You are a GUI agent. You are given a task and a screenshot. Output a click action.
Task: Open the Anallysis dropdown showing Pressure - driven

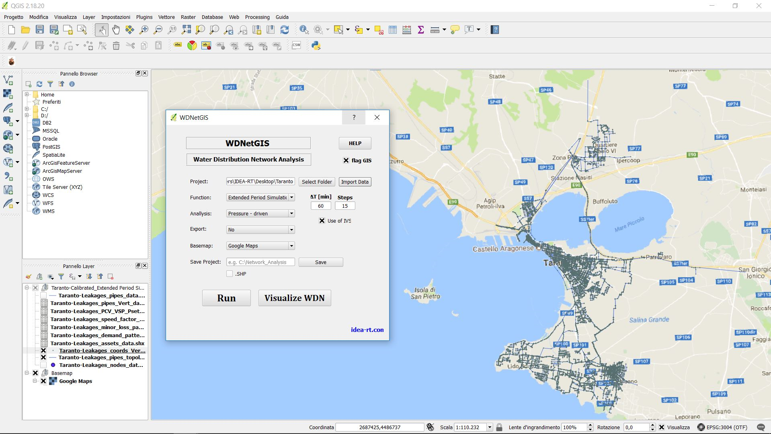point(260,213)
